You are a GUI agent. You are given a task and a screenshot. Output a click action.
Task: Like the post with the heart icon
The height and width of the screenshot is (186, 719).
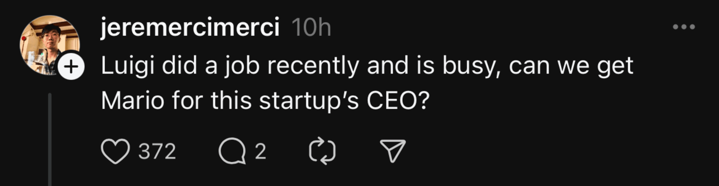(115, 151)
